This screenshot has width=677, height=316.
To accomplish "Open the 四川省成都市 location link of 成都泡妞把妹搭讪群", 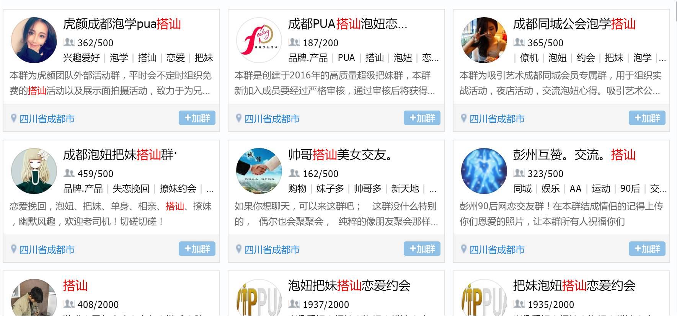I will click(x=47, y=250).
